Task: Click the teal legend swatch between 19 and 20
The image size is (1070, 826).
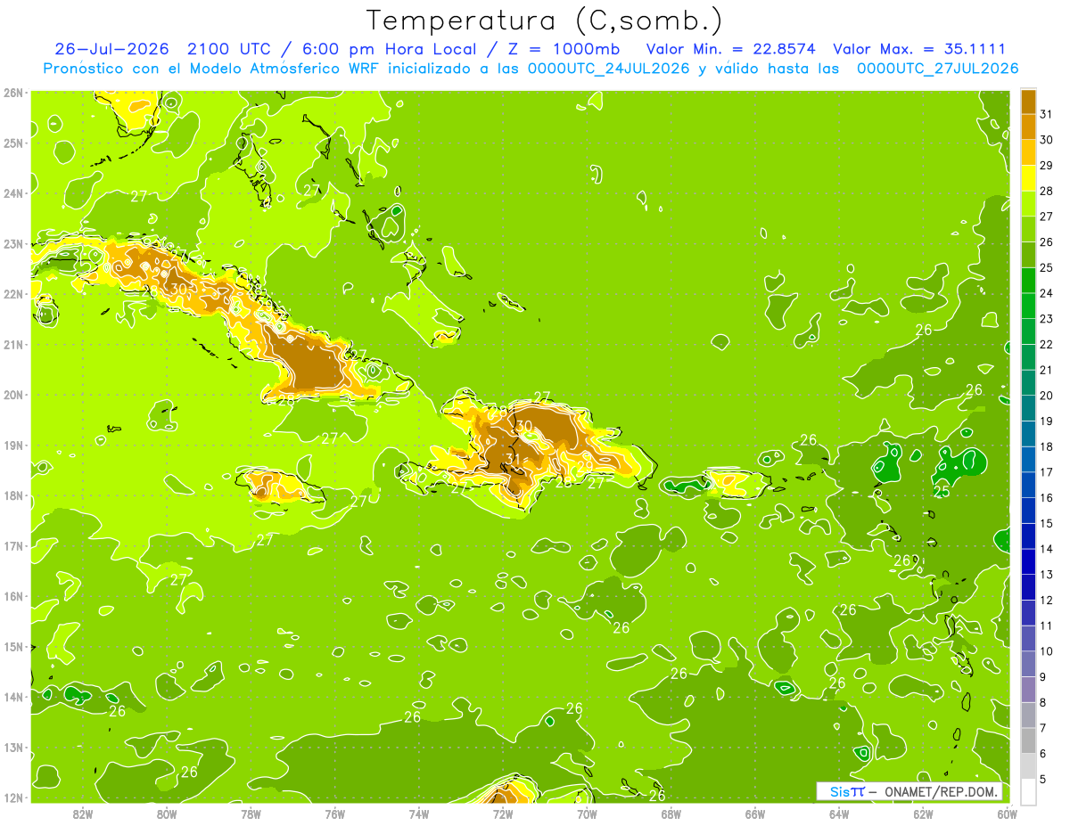Action: (1028, 408)
